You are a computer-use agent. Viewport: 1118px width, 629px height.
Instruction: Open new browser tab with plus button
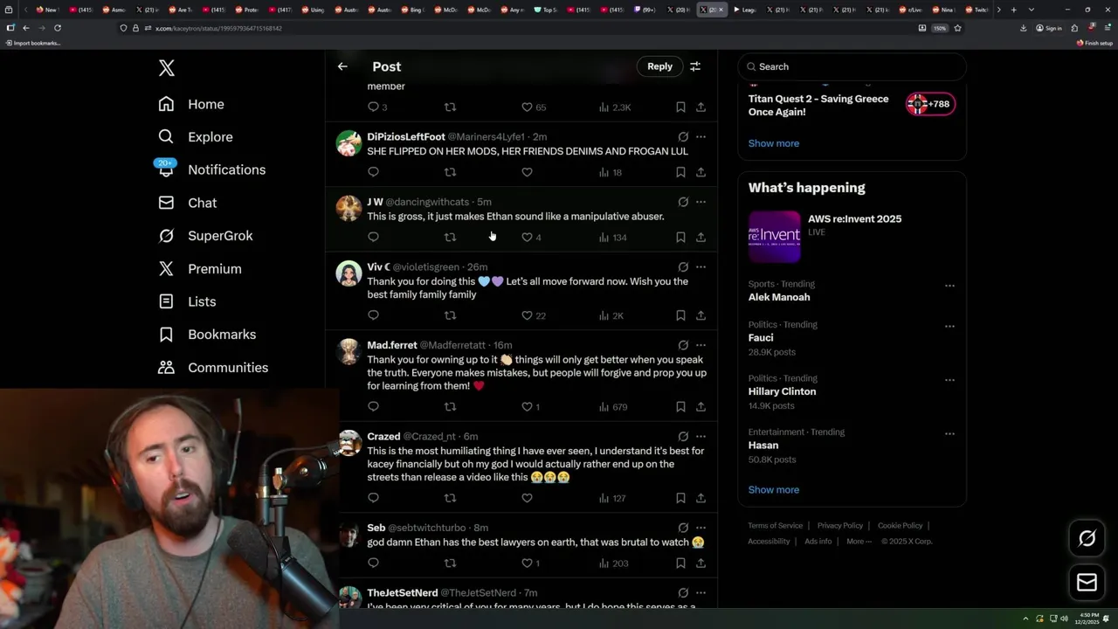coord(1013,10)
